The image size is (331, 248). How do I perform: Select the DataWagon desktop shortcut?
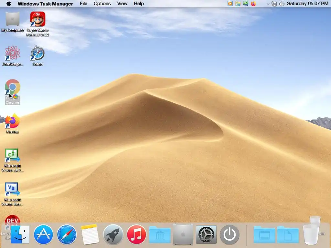pos(13,56)
